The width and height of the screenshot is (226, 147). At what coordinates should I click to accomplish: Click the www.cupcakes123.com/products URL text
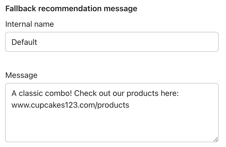pos(70,105)
